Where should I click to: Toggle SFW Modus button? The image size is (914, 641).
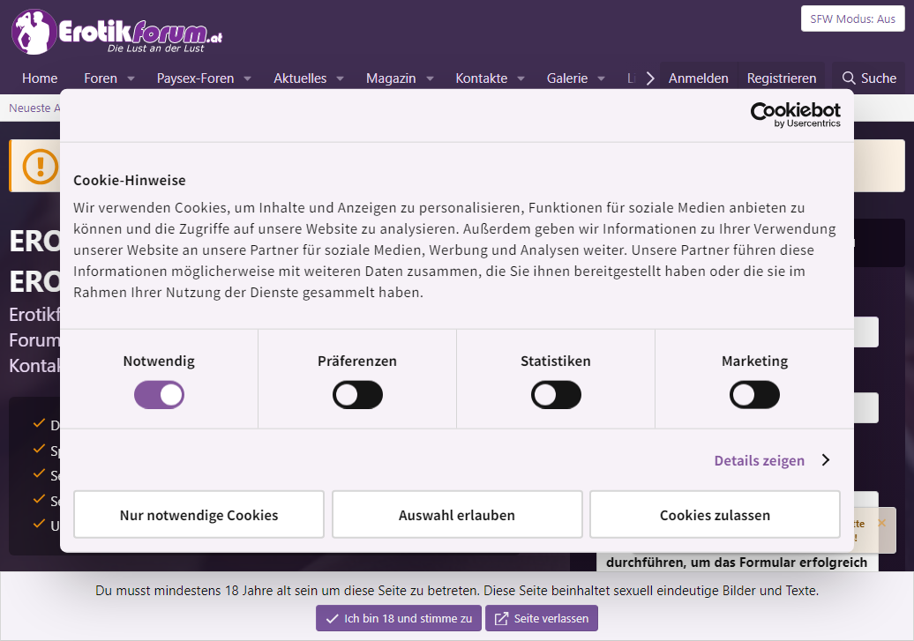coord(853,19)
